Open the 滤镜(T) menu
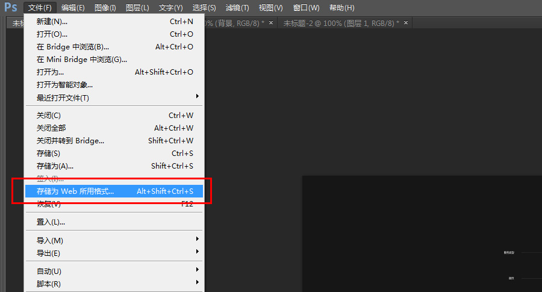This screenshot has height=292, width=542. (237, 8)
